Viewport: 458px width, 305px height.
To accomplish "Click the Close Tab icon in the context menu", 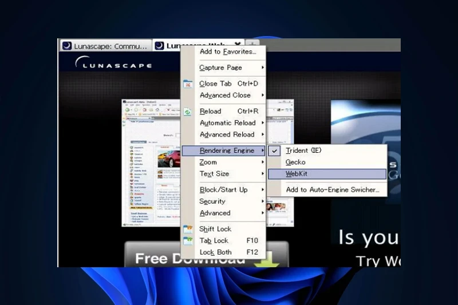I will [x=188, y=84].
